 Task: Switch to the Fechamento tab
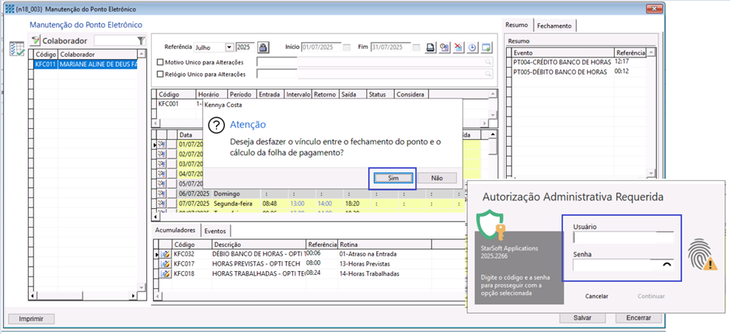(x=555, y=26)
